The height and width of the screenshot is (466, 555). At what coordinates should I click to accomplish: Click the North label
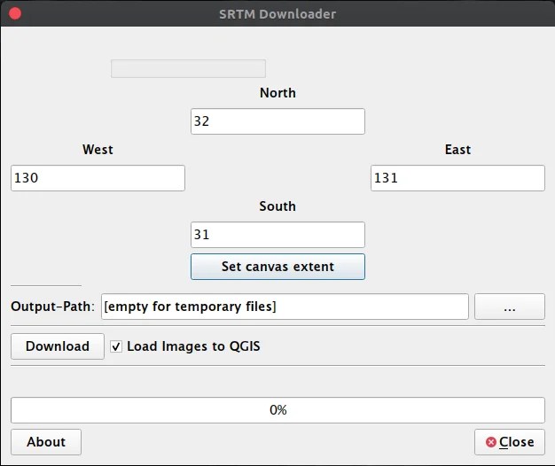pos(277,93)
